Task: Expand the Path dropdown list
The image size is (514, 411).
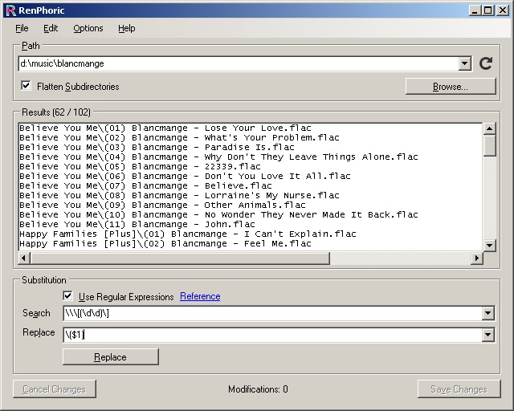Action: coord(465,63)
